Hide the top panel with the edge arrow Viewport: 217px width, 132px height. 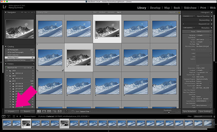point(108,4)
